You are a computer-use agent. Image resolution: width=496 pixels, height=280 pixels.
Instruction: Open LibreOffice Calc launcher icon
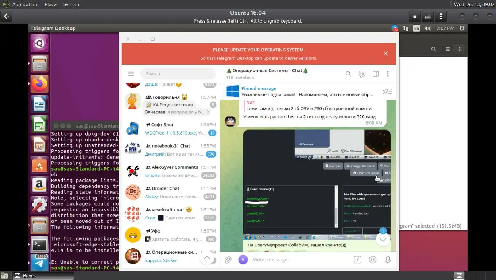pos(39,125)
